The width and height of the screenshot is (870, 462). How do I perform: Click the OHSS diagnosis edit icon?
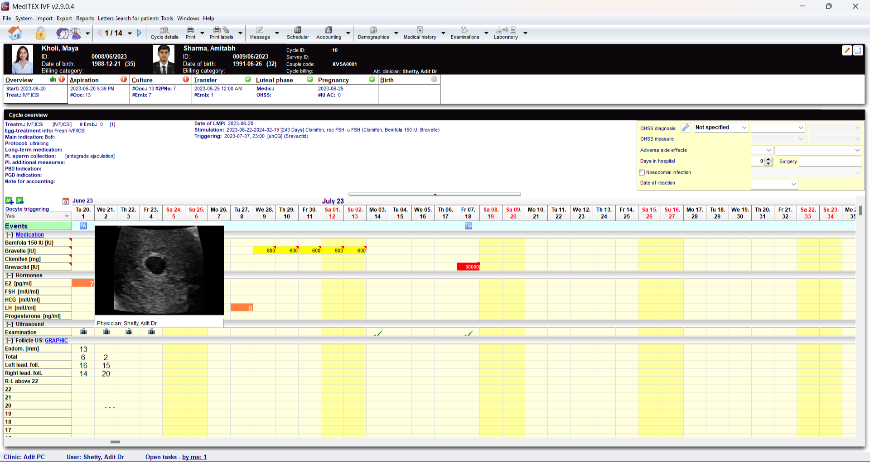[686, 128]
